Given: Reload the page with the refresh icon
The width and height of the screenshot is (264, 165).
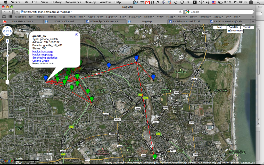Looking at the screenshot, I should pos(180,12).
